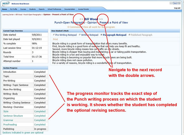Select the Paragraph Notepad radio button
This screenshot has width=184, height=135.
click(102, 35)
